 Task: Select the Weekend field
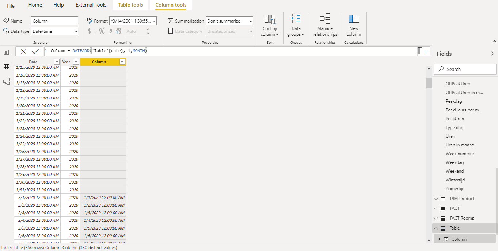click(455, 171)
